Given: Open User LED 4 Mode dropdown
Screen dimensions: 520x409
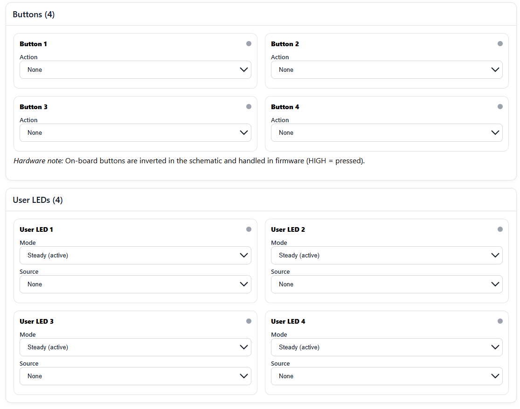Looking at the screenshot, I should click(x=387, y=347).
